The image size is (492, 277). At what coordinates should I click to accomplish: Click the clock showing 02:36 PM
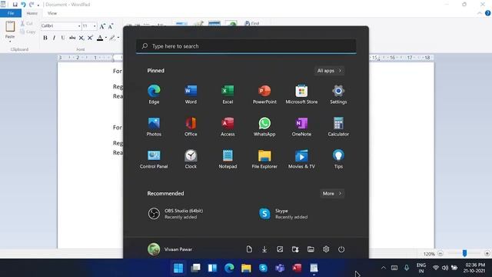click(475, 268)
